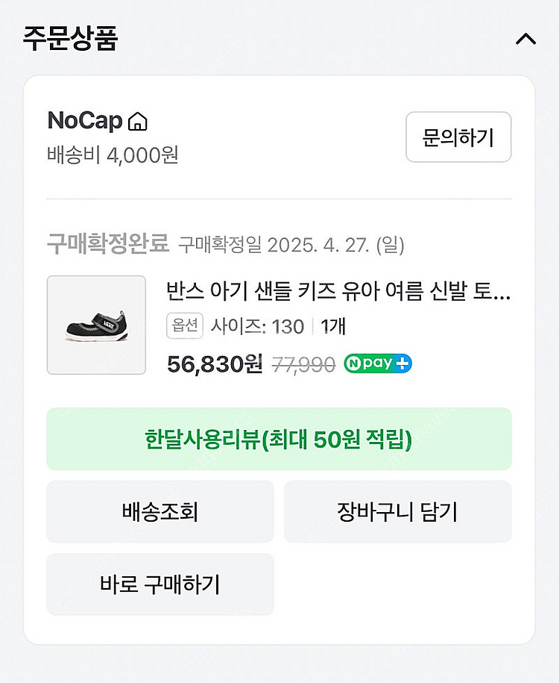Collapse the 주문상품 section chevron

pyautogui.click(x=525, y=39)
